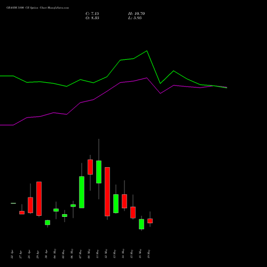Select the green 30 Apr candlestick

click(x=48, y=223)
